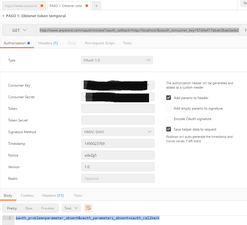247x225 pixels.
Task: Open the OAuth 1.0 Type dropdown
Action: point(117,60)
